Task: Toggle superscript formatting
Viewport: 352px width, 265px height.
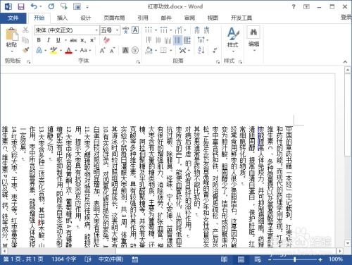Action: click(x=93, y=40)
